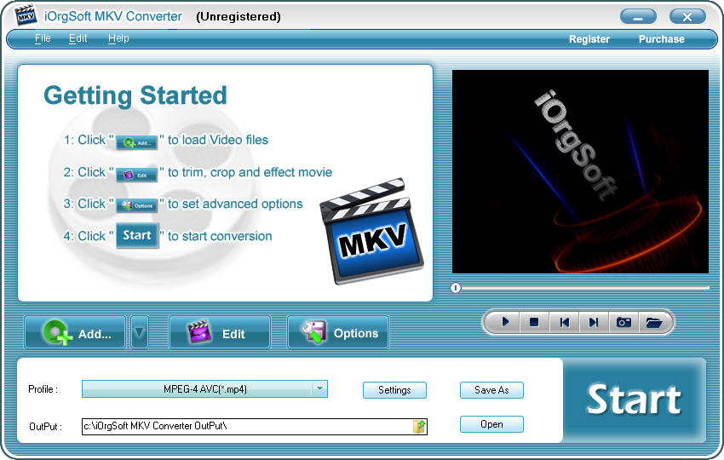The width and height of the screenshot is (724, 460).
Task: Open Options with the wrench icon
Action: pyautogui.click(x=338, y=332)
